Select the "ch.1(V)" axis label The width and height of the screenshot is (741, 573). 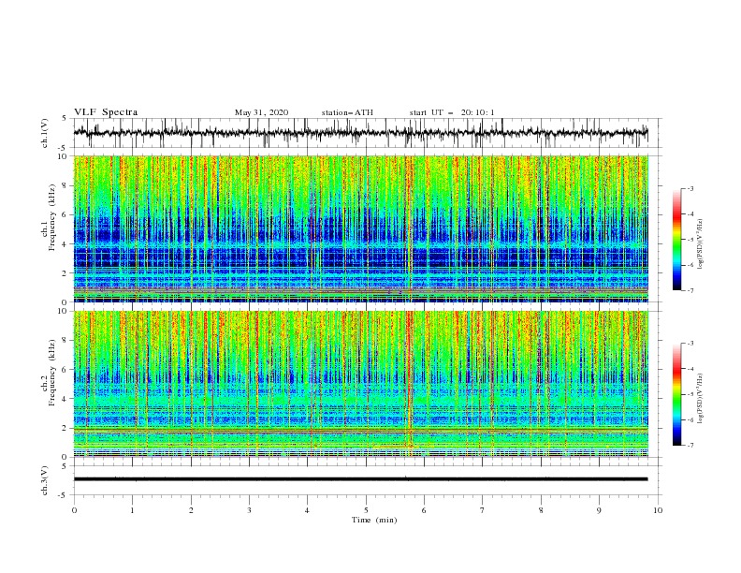pos(45,133)
